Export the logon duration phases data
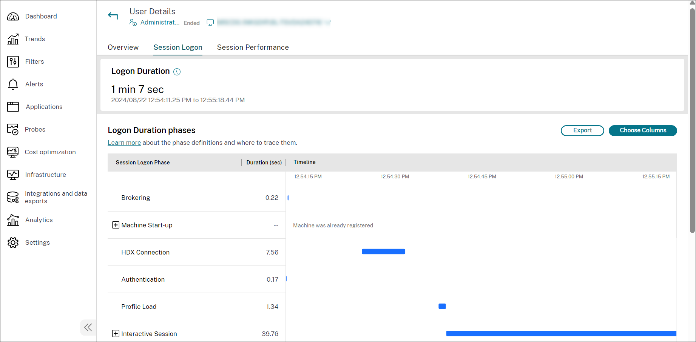 coord(582,130)
